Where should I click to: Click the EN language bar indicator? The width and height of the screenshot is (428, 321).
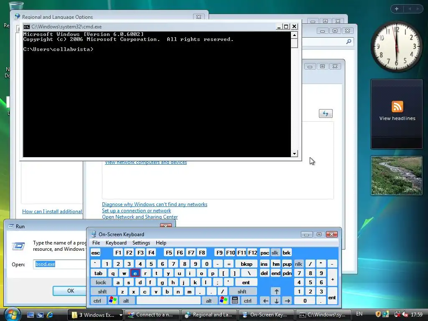pos(359,314)
